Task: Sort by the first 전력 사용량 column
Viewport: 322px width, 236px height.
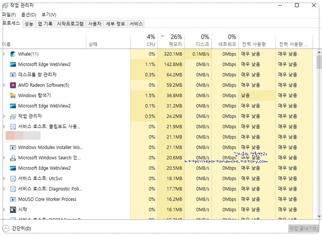Action: point(257,40)
